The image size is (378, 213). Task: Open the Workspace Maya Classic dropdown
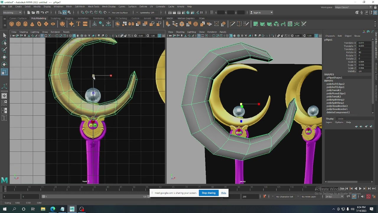(354, 7)
